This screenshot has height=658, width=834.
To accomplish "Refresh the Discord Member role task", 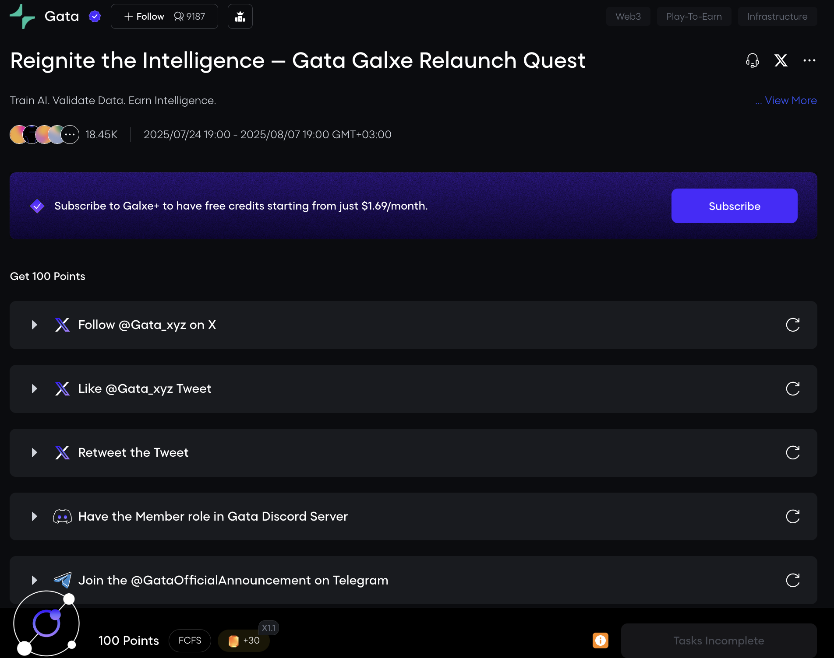I will [792, 516].
